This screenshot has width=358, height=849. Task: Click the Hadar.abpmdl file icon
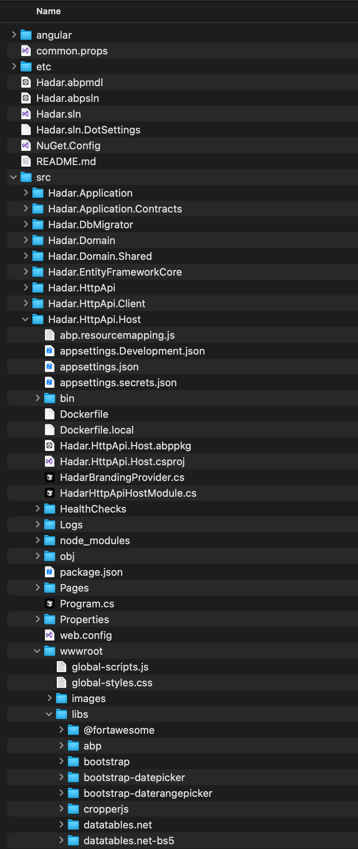click(x=26, y=82)
